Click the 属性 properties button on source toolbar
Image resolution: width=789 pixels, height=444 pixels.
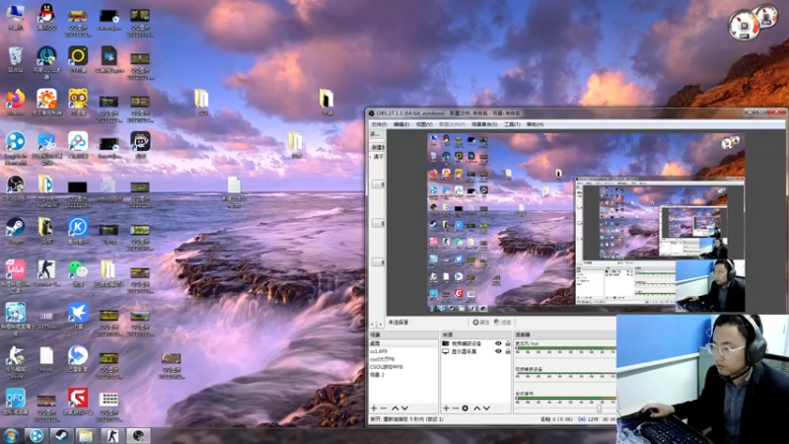(x=480, y=323)
